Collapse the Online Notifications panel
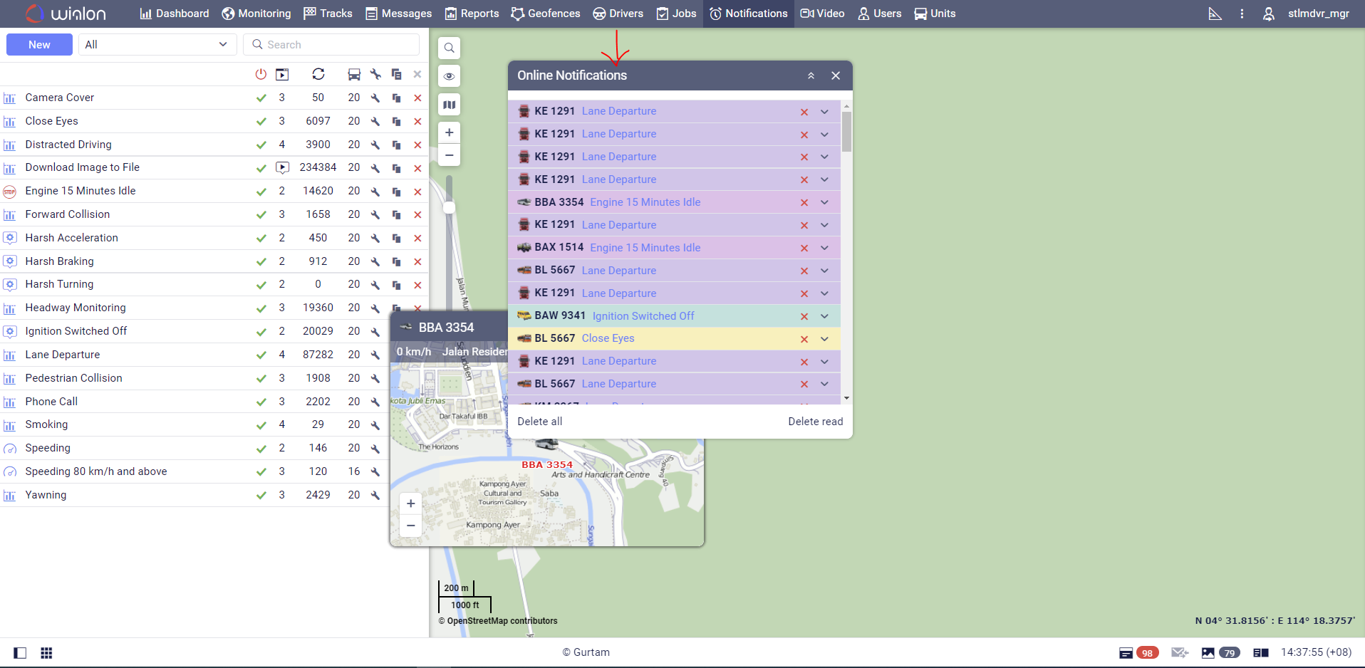This screenshot has width=1365, height=668. tap(811, 75)
